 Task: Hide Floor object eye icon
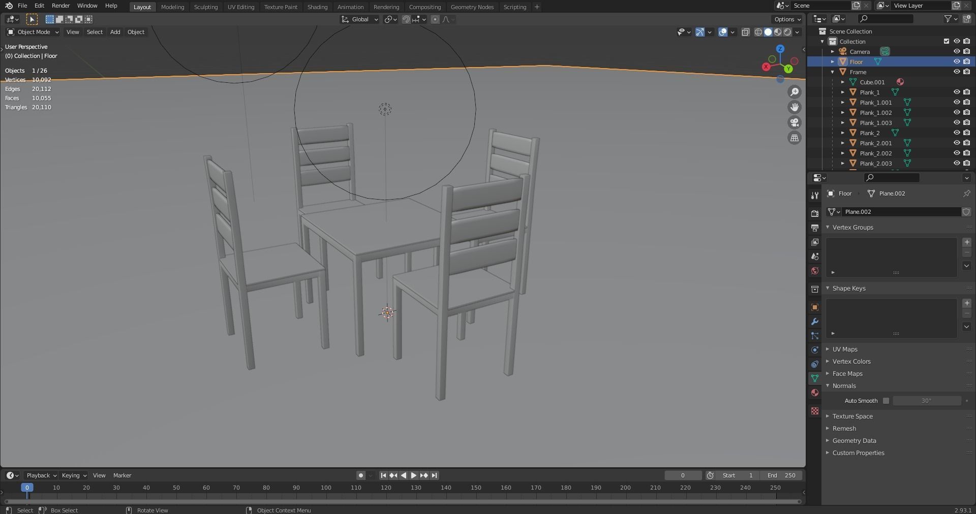pos(956,61)
